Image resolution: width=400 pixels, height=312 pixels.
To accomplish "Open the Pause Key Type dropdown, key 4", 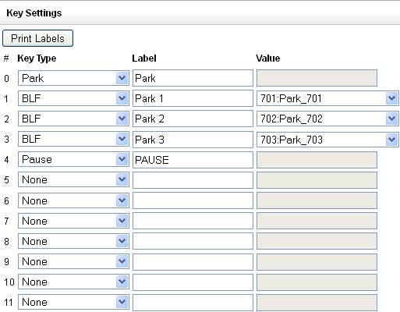I will click(x=73, y=159).
